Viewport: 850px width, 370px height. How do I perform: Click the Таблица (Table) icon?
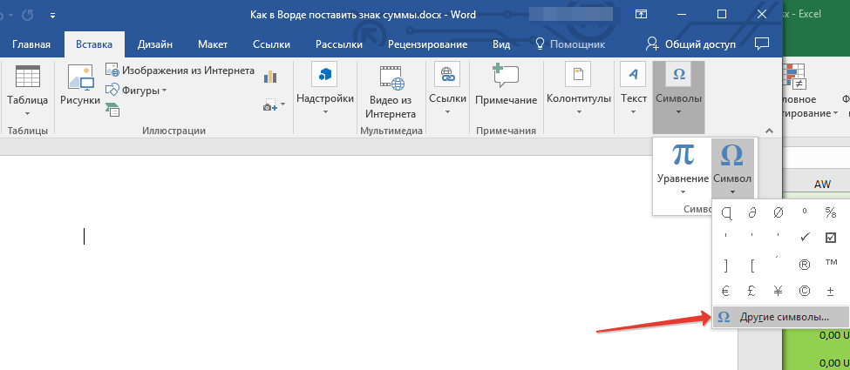pos(28,80)
